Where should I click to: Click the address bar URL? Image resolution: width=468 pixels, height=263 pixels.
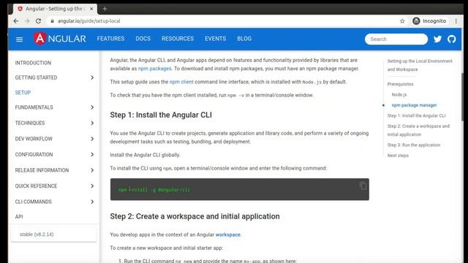(89, 21)
